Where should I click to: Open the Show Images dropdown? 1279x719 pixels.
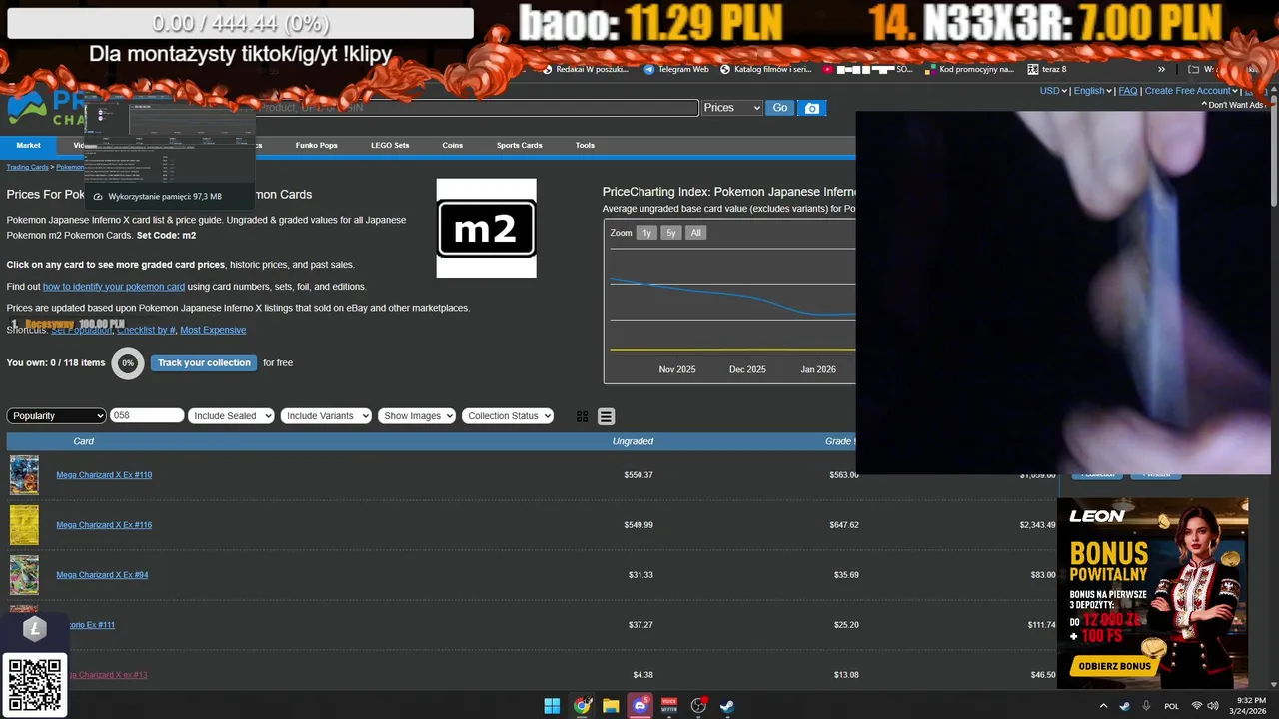point(417,416)
